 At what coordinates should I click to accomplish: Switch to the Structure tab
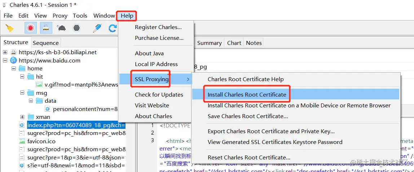tap(16, 42)
